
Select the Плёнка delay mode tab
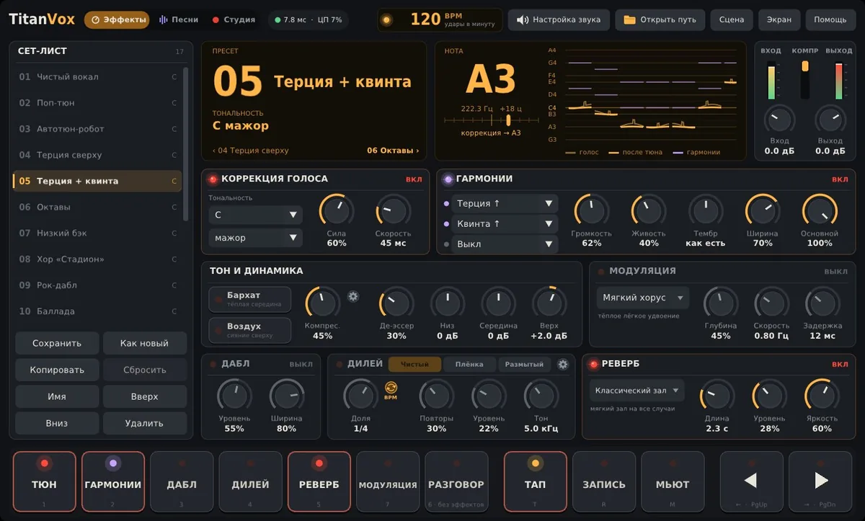(469, 365)
